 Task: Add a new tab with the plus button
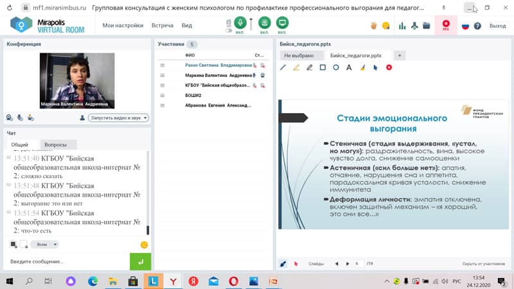(x=399, y=55)
